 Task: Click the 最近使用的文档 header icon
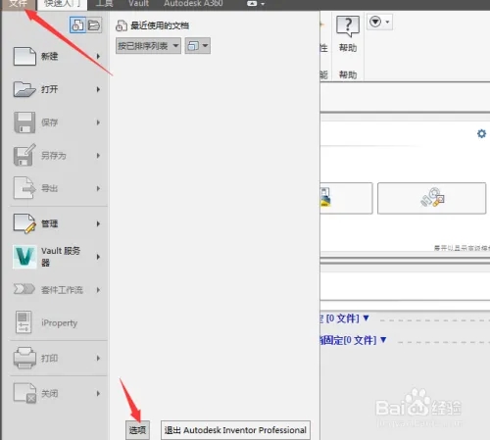122,25
